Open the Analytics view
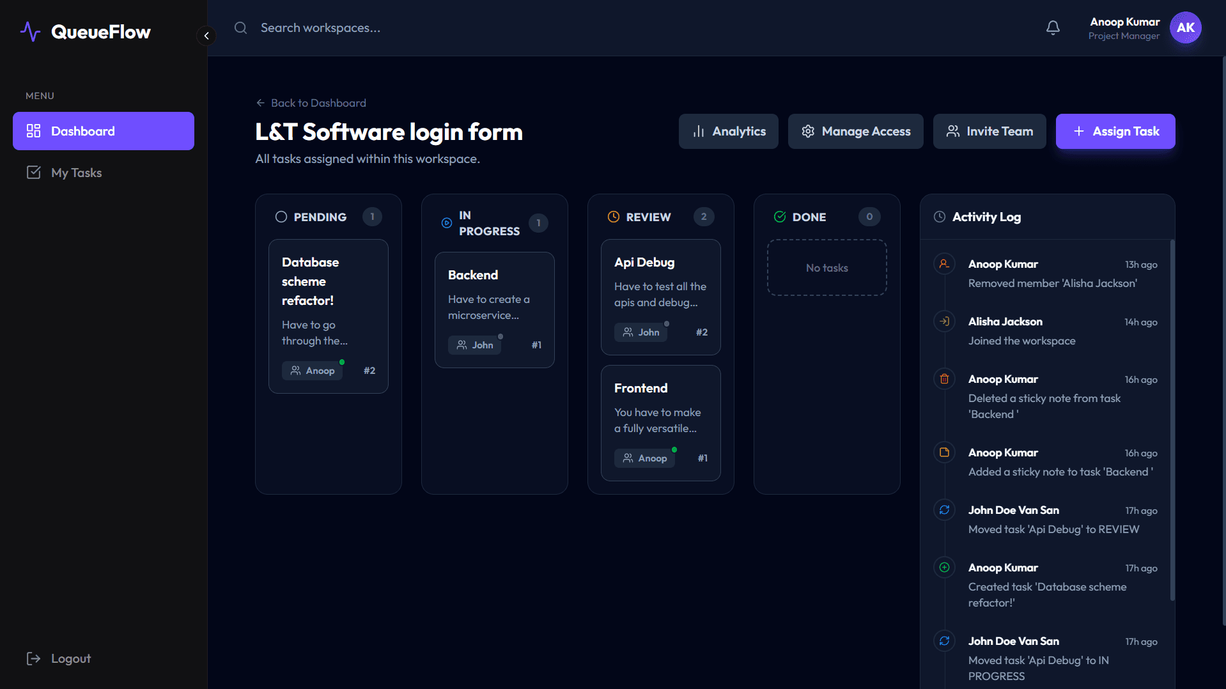The image size is (1226, 689). [x=729, y=131]
